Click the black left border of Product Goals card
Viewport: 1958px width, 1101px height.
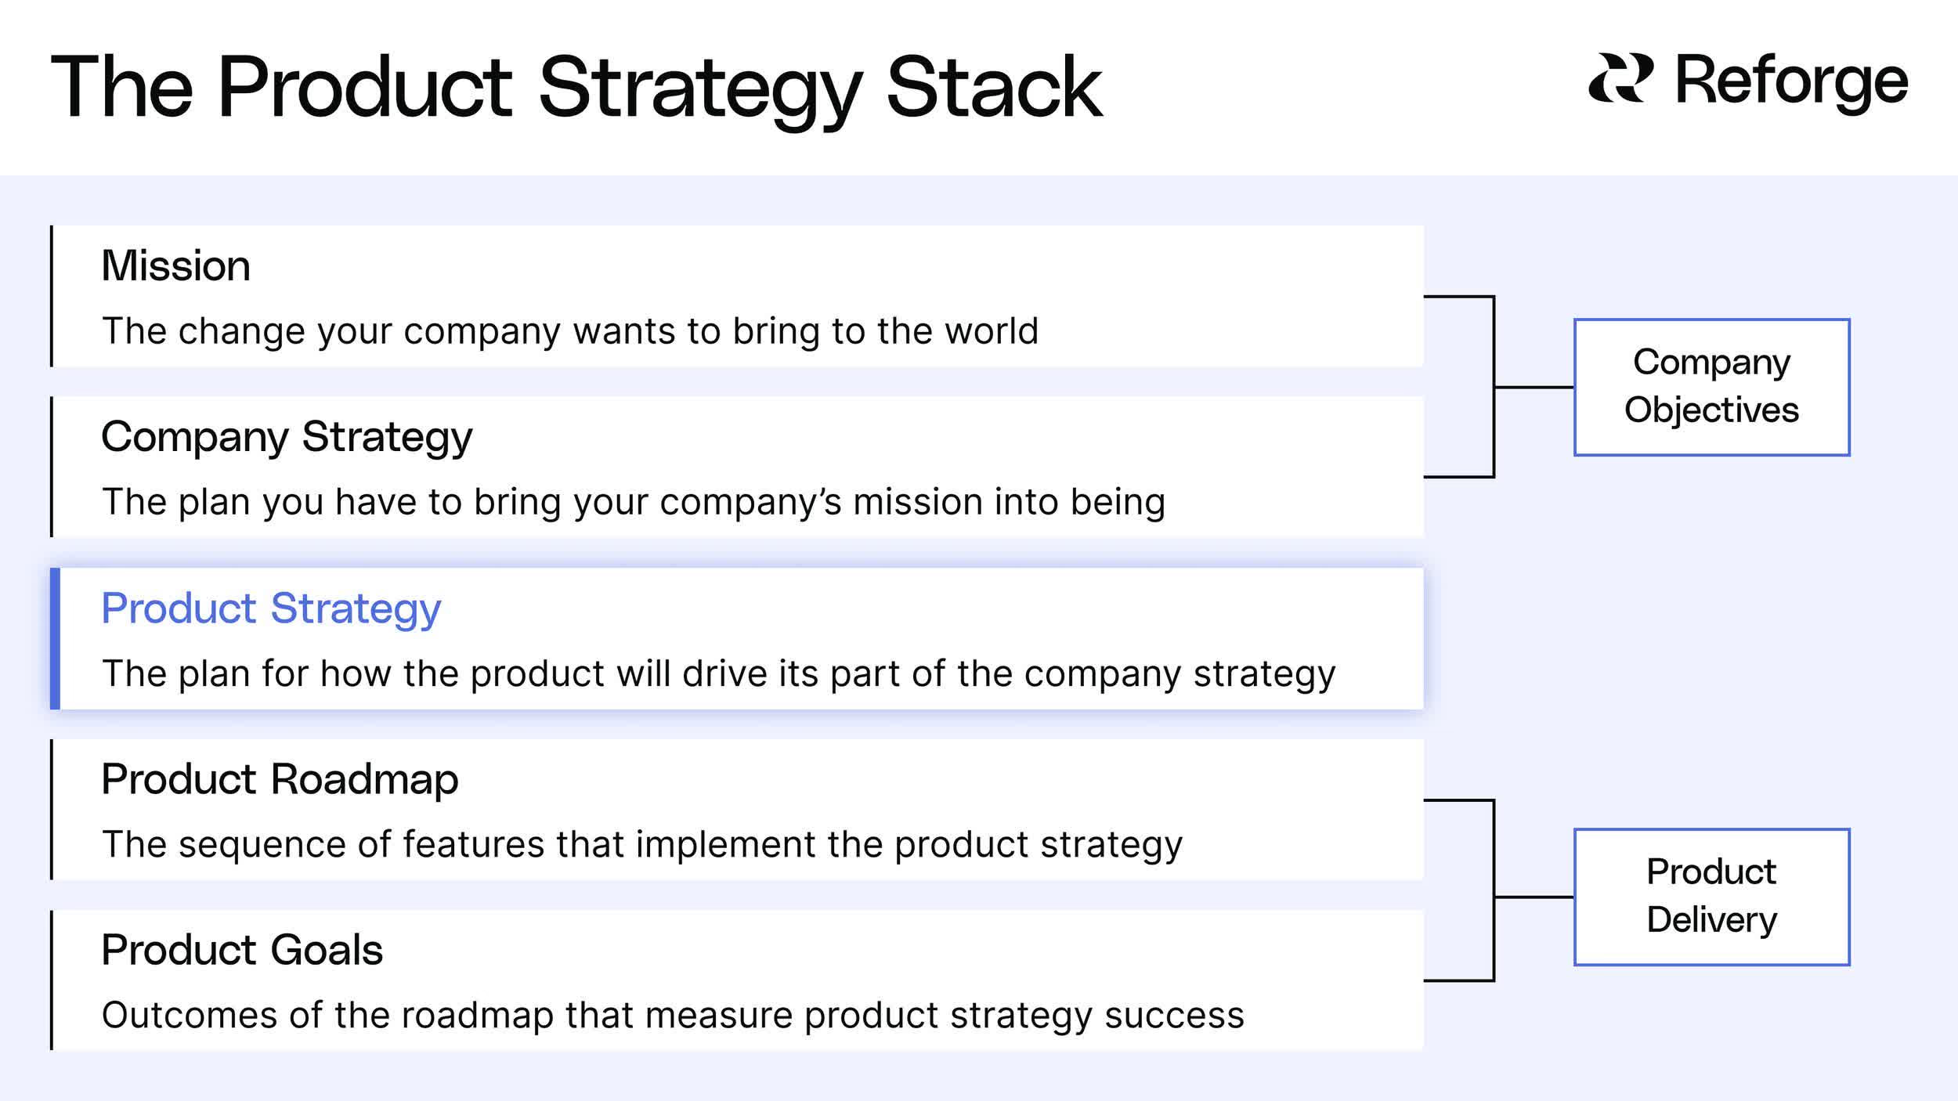tap(52, 980)
